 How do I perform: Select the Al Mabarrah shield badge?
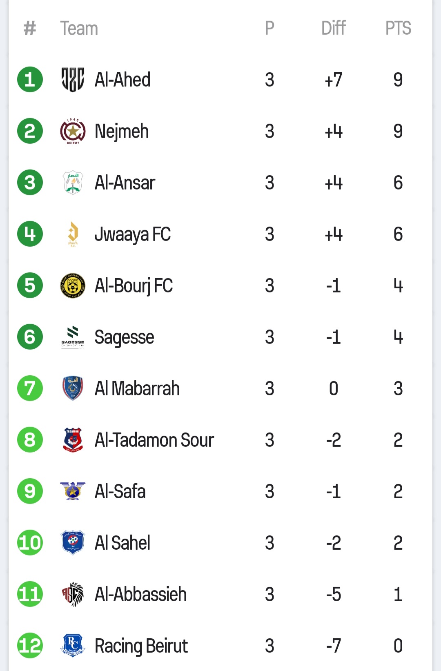[x=73, y=388]
